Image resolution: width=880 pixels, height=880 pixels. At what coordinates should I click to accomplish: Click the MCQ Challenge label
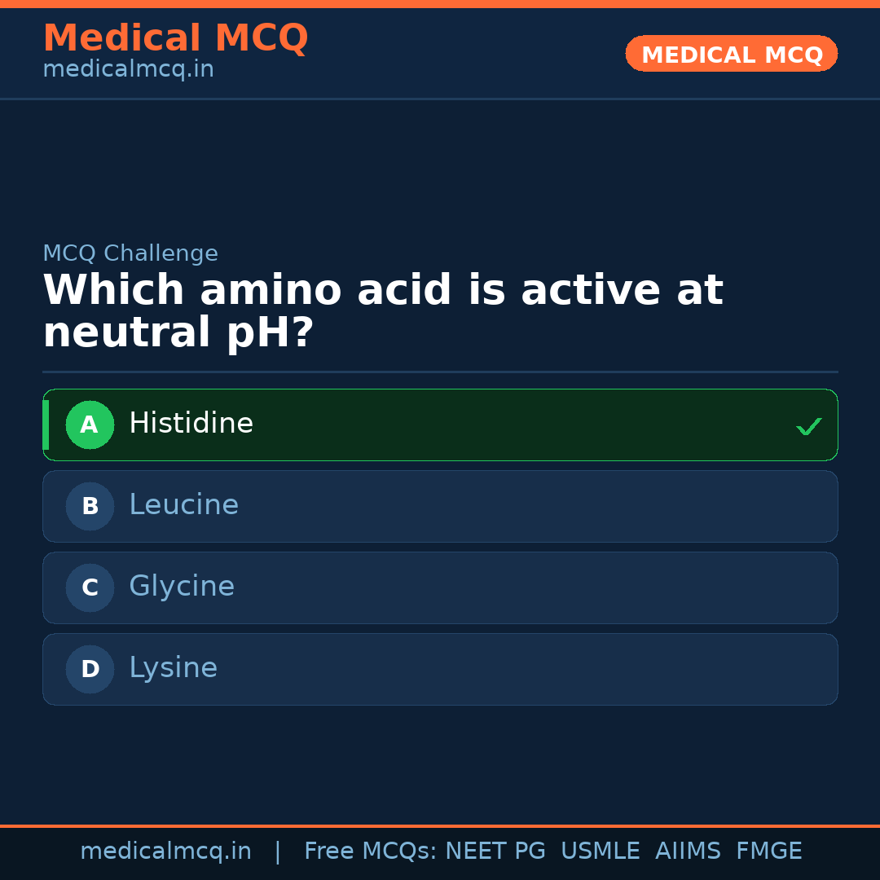click(130, 253)
